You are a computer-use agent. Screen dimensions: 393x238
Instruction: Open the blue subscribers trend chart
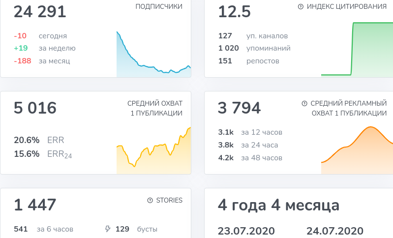tap(153, 54)
